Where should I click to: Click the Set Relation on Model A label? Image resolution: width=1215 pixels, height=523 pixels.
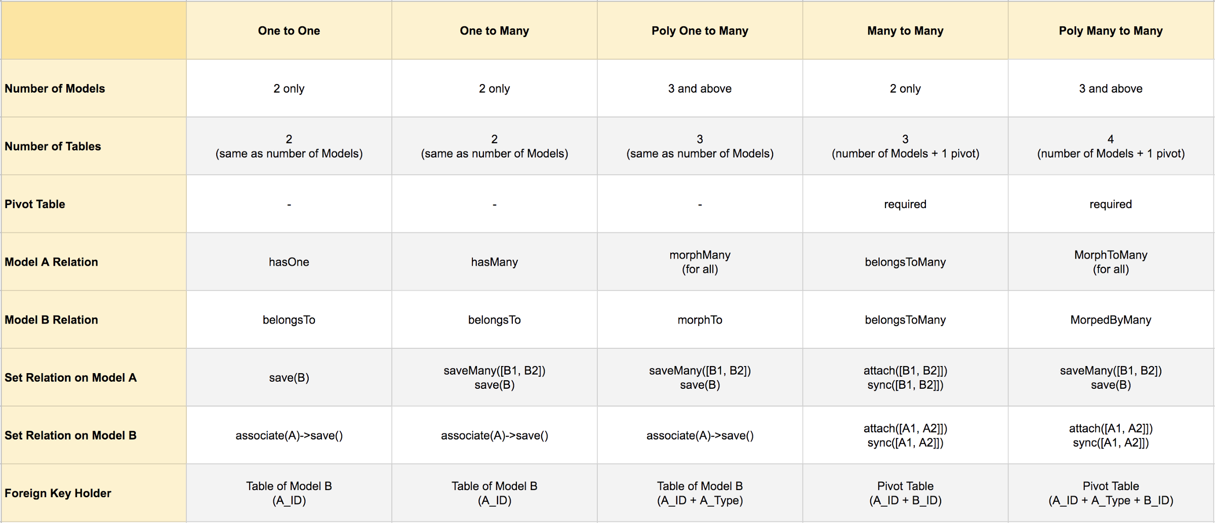[x=71, y=378]
